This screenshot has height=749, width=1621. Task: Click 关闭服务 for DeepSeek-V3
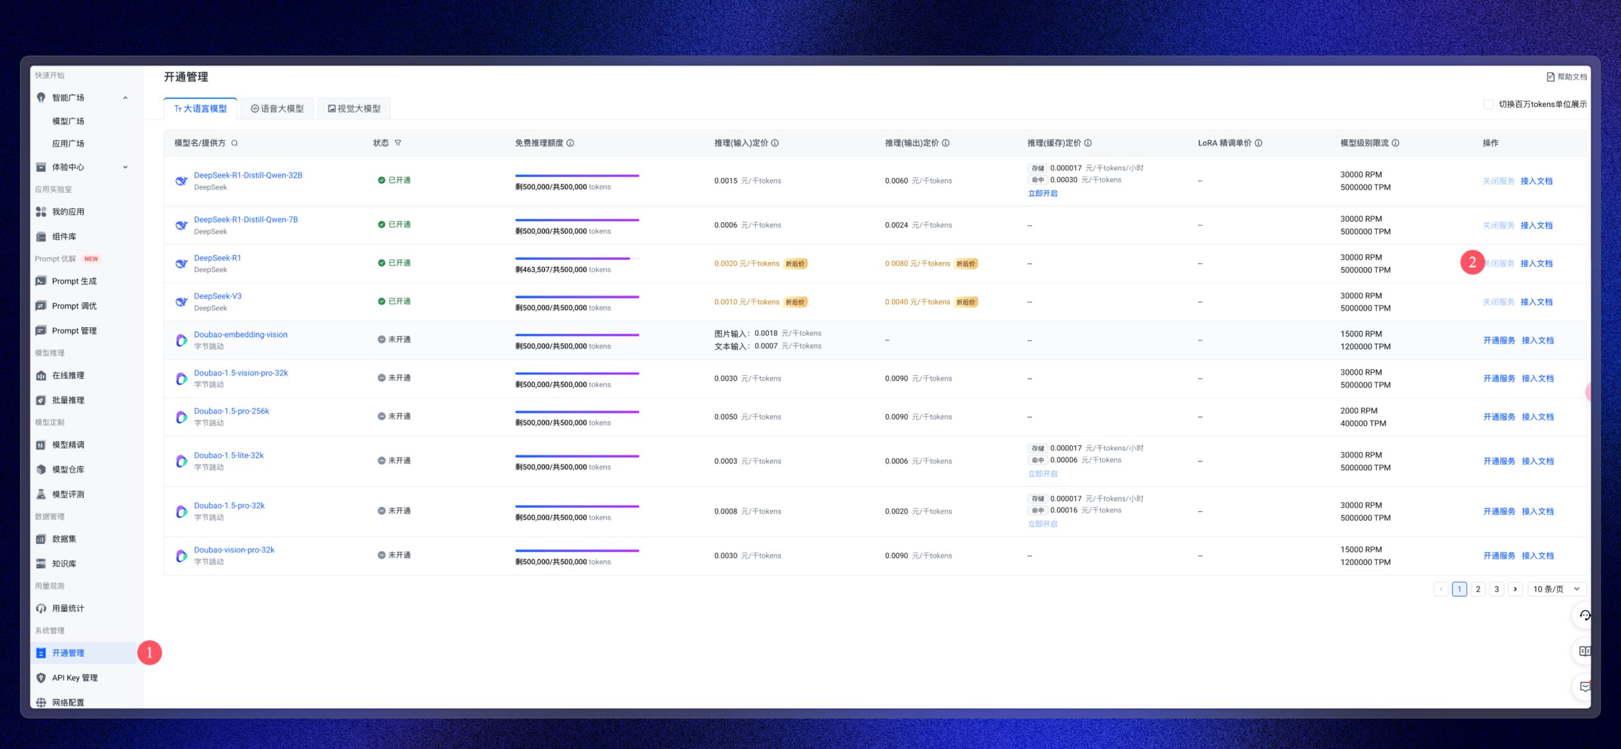1498,302
